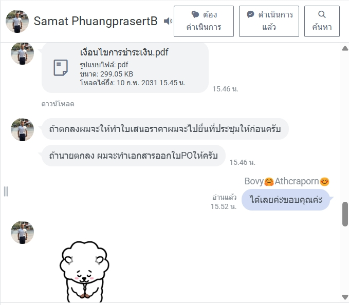Image resolution: width=349 pixels, height=305 pixels.
Task: Toggle the speaker mute icon beside the name
Action: 168,21
